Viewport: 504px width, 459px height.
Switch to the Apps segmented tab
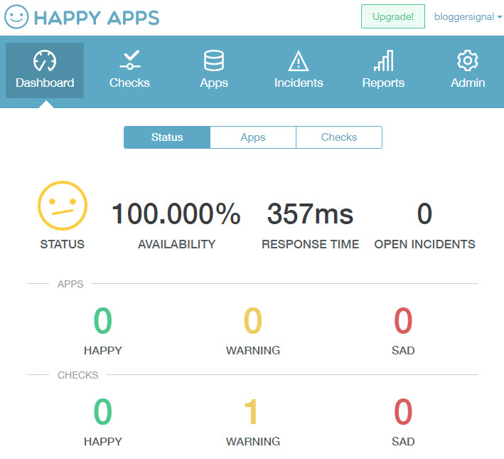(x=253, y=137)
